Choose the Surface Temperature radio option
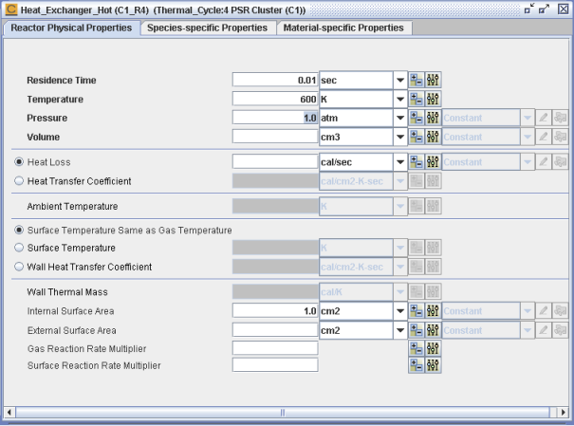The image size is (574, 426). 19,247
